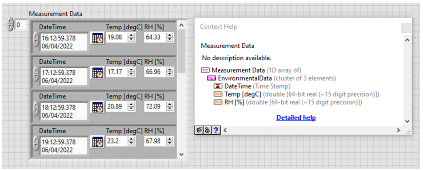Image resolution: width=423 pixels, height=171 pixels.
Task: Open time browse button for 16:12:59.378 row
Action: [x=97, y=38]
